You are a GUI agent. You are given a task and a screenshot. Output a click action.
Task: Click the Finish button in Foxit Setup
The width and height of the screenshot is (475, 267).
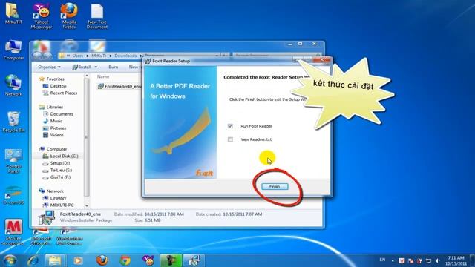(275, 186)
